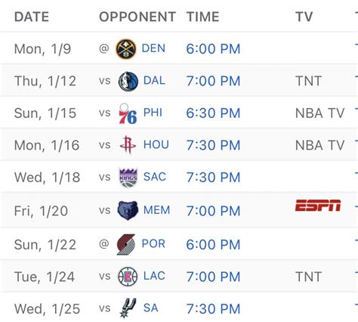This screenshot has height=322, width=358.
Task: Click the Denver Nuggets team logo
Action: (126, 49)
